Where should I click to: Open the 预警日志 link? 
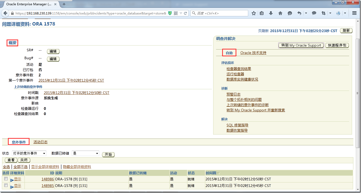pos(233,94)
